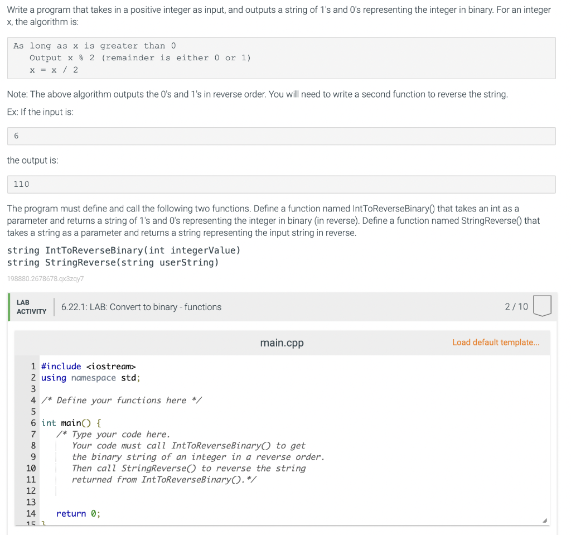
Task: Click the 'Note: The above algorithm outputs' paragraph
Action: click(258, 94)
